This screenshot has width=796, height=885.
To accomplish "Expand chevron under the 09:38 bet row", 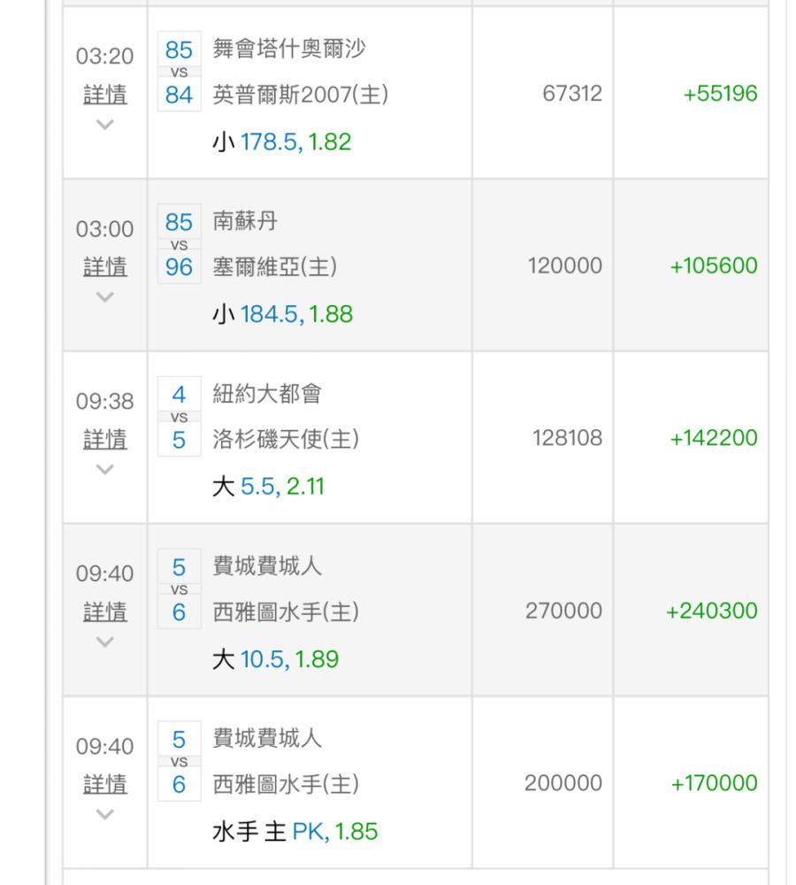I will click(x=105, y=469).
